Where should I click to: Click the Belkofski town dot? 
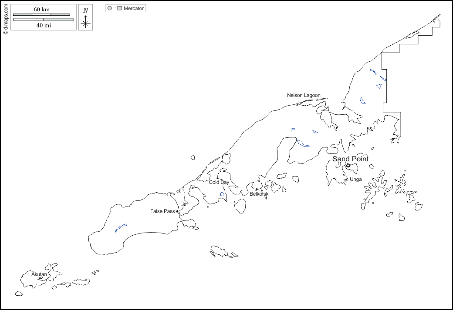tap(257, 189)
